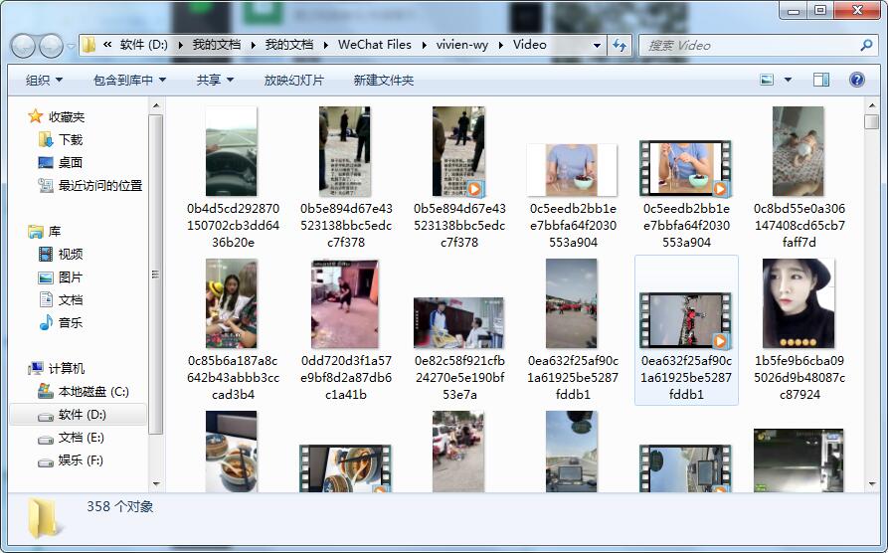Click file name text 0c8bd55e0a306147408cd65cb7faff7d
This screenshot has height=553, width=888.
tap(799, 226)
